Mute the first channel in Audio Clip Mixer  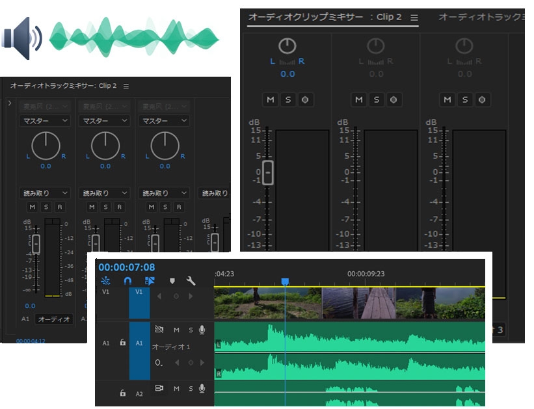coord(271,99)
